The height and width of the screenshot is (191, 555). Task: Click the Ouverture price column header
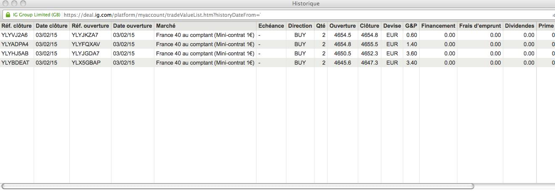point(342,26)
